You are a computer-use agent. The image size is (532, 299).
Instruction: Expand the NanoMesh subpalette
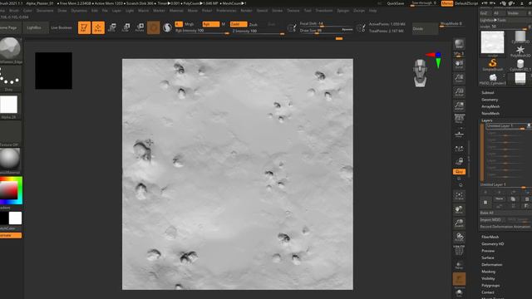[x=490, y=113]
